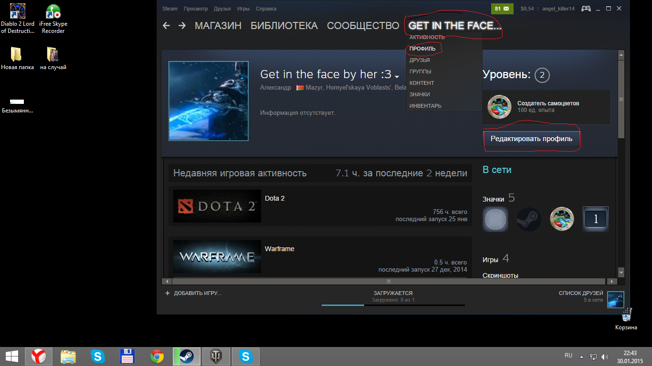Click the vertical scrollbar down arrow
The height and width of the screenshot is (366, 652).
coord(621,272)
